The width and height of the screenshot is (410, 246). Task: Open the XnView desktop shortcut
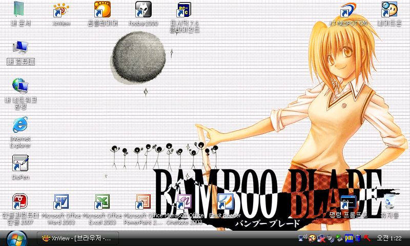(x=61, y=10)
